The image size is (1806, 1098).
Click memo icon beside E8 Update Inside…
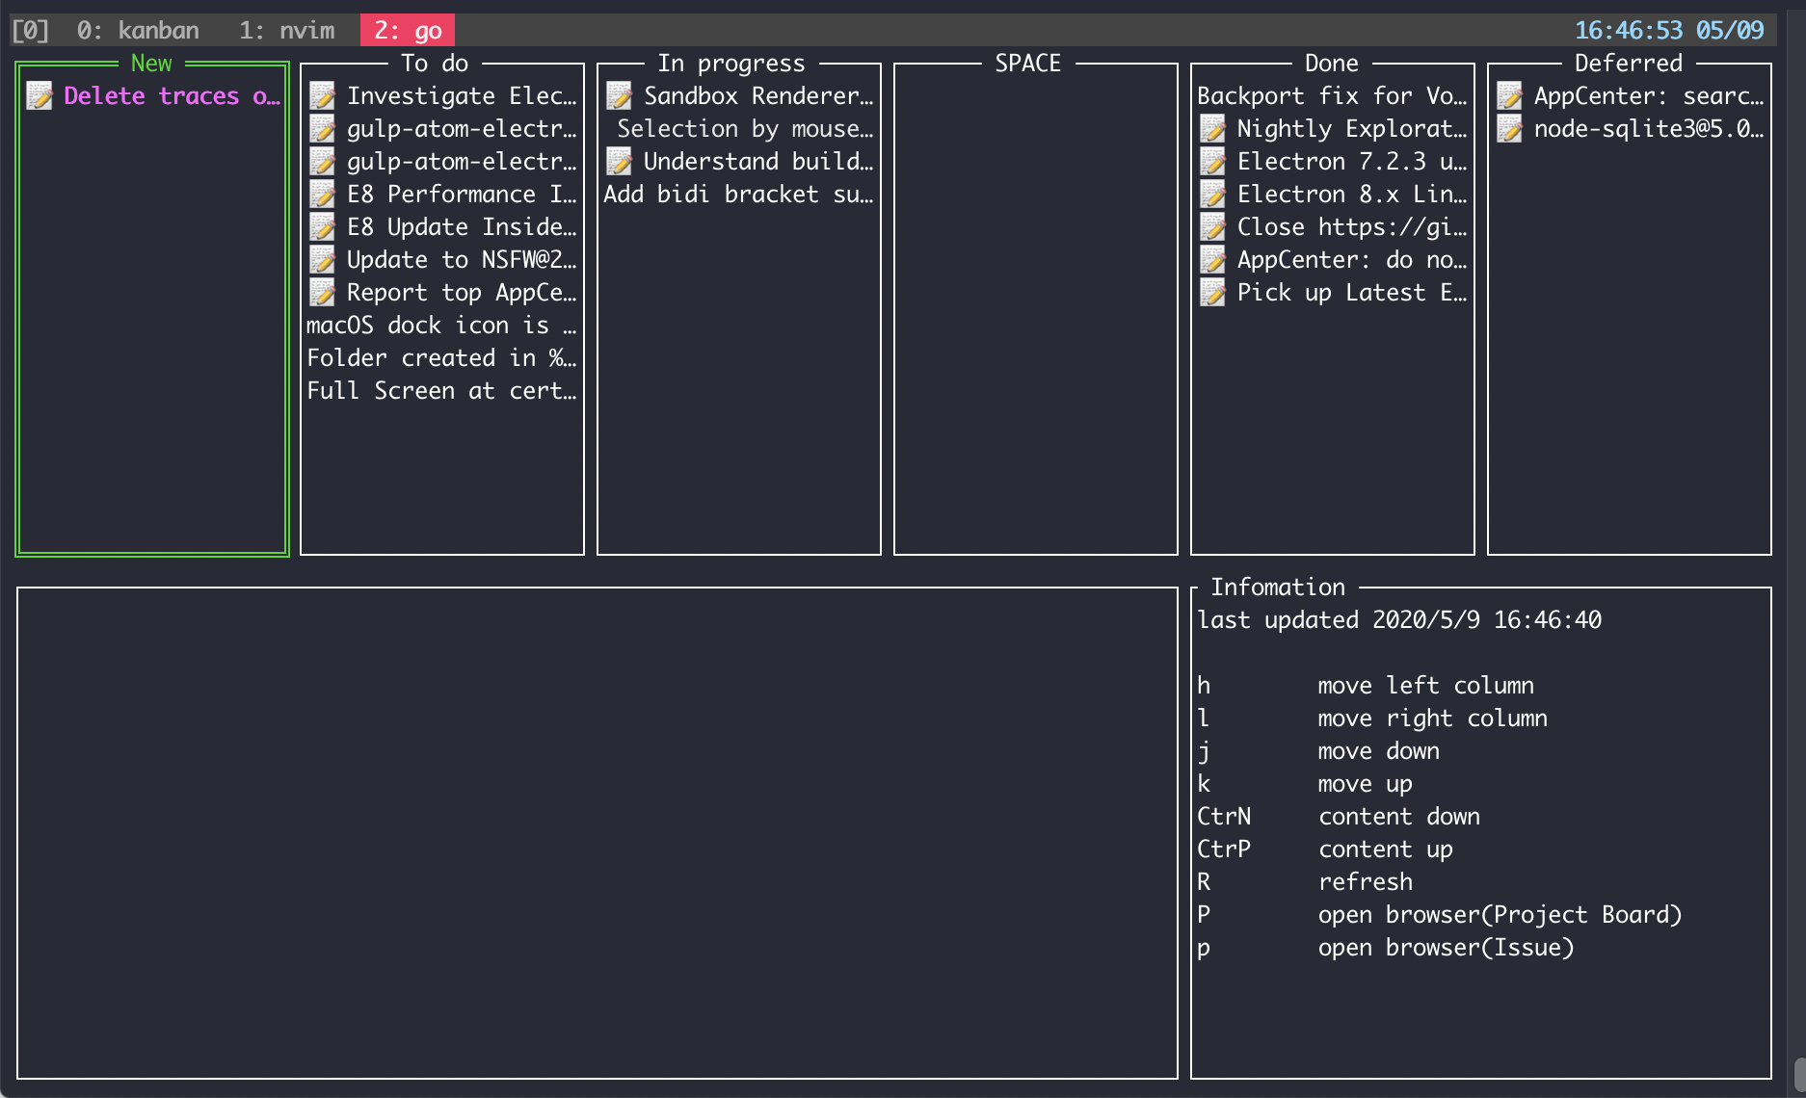pos(323,226)
